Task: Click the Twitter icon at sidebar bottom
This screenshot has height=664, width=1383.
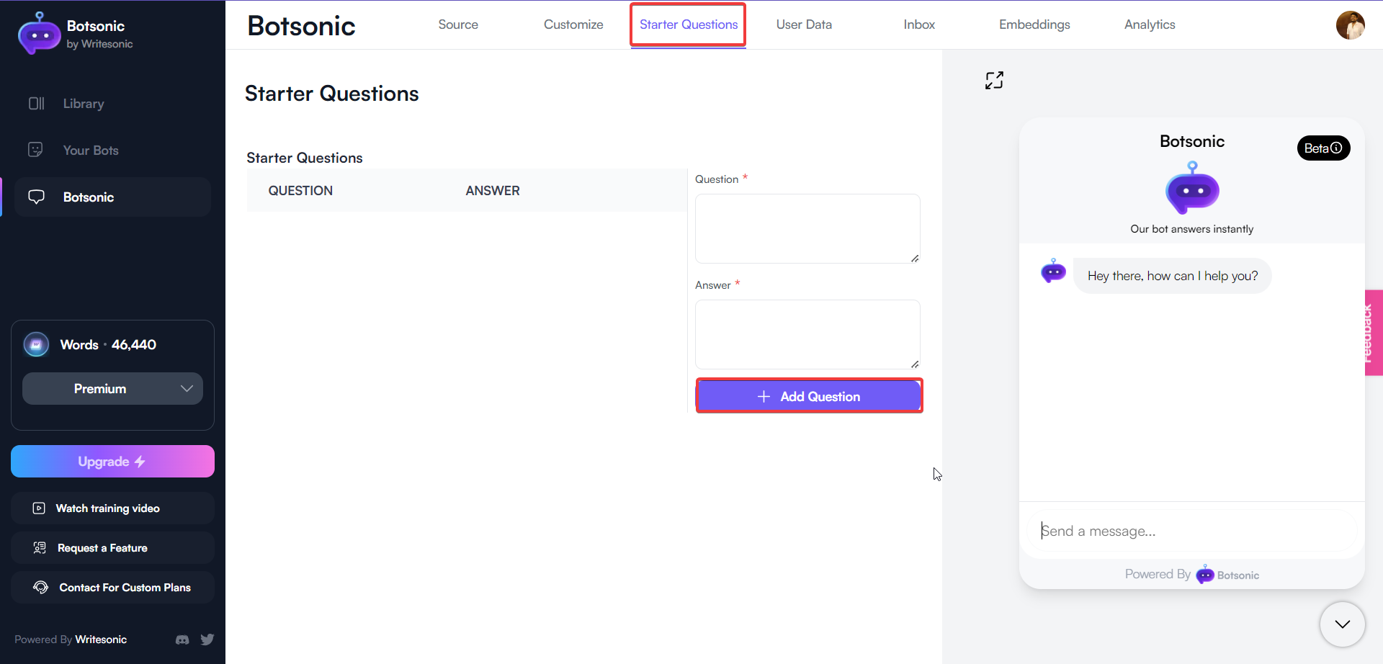Action: [x=207, y=640]
